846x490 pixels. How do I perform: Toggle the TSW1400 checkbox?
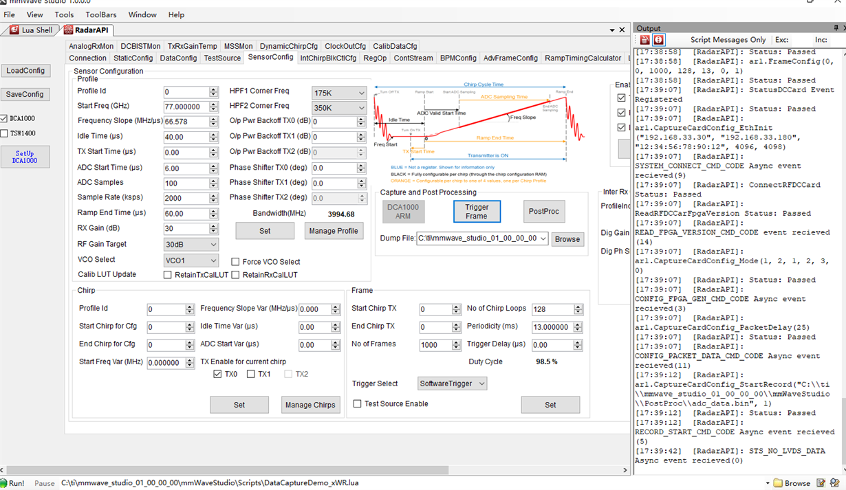click(4, 133)
